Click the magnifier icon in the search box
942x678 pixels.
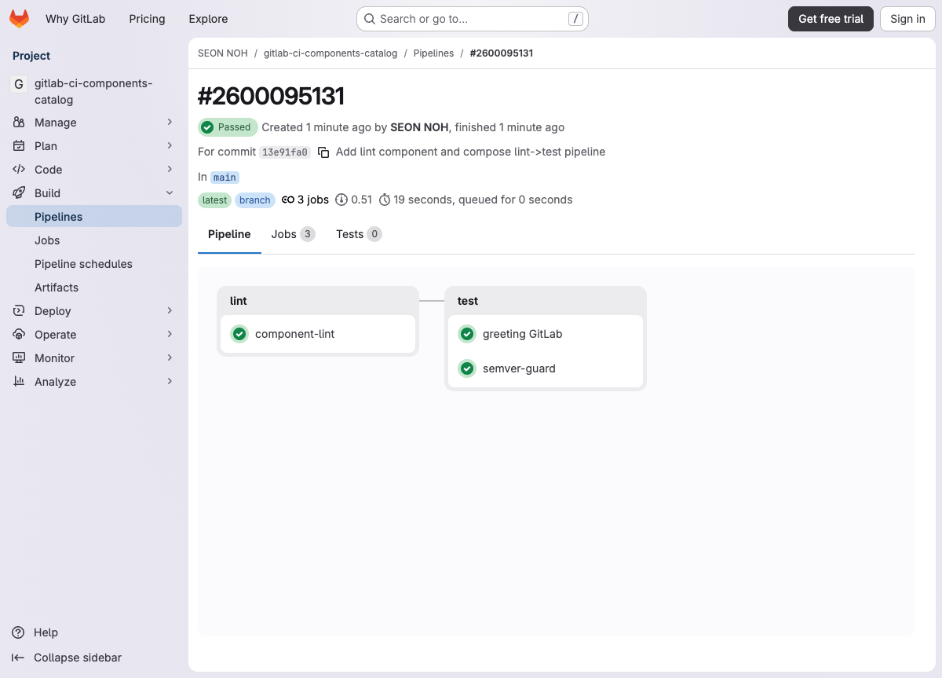(370, 19)
